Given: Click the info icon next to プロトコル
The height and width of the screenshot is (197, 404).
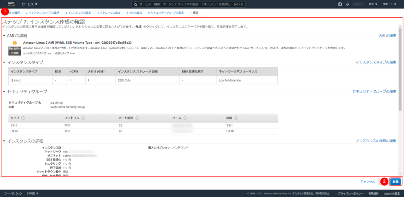Looking at the screenshot, I should (x=83, y=118).
